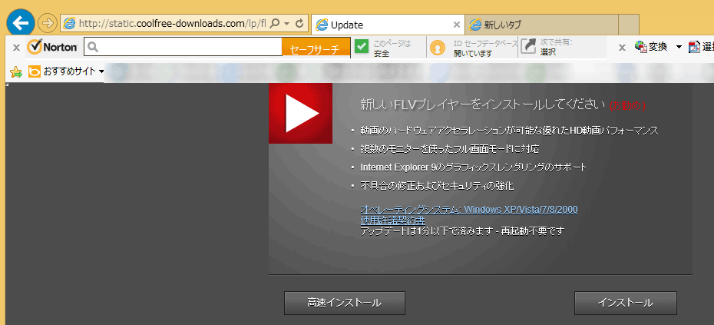Viewport: 714px width, 325px height.
Task: Open the address bar dropdown arrow
Action: pos(287,23)
